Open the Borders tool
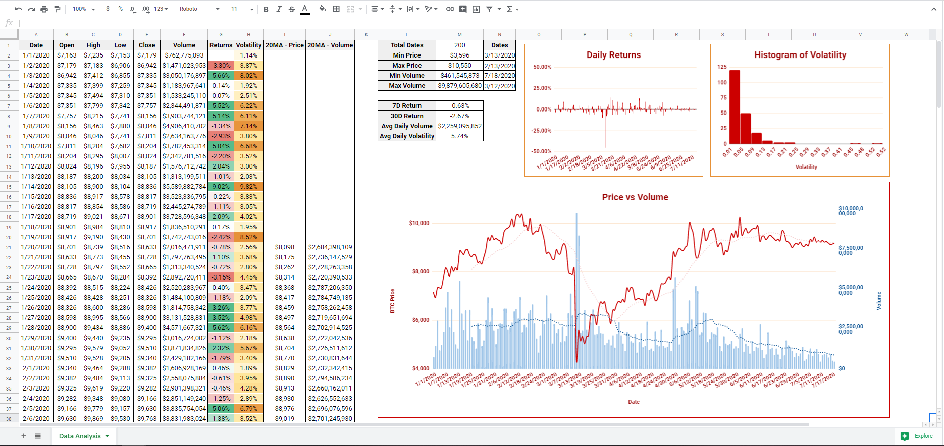Screen dimensions: 944x446 [336, 9]
